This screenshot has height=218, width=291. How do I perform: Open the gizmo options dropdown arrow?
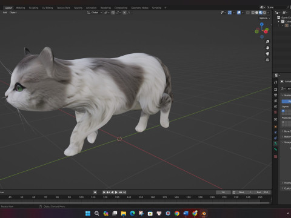coord(233,13)
